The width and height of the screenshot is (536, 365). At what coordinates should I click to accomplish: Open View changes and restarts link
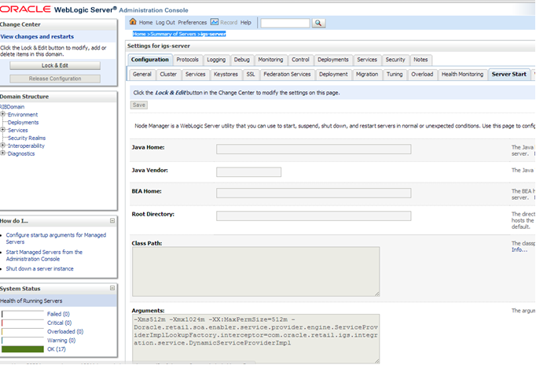click(x=37, y=37)
